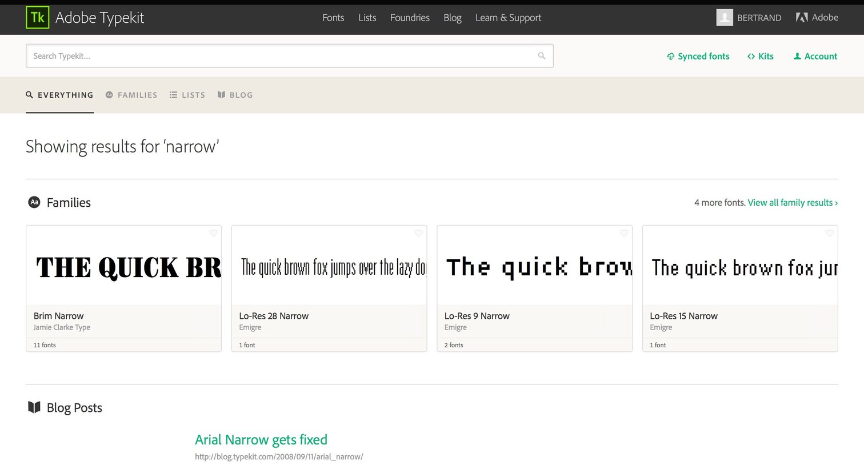
Task: Click the Brim Narrow family name
Action: [x=58, y=316]
